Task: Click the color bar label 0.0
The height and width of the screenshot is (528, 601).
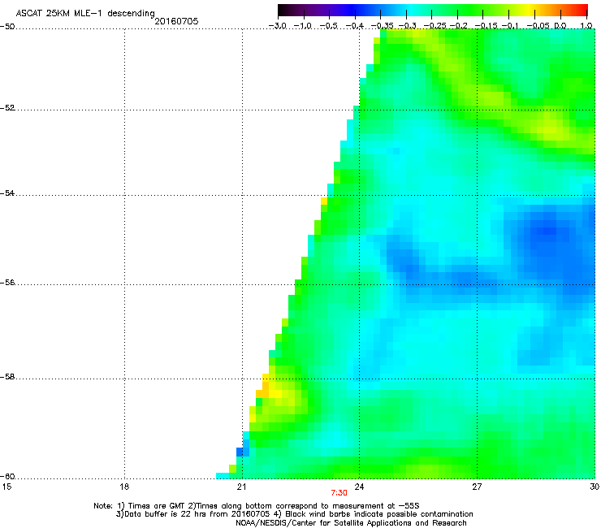Action: pos(560,26)
